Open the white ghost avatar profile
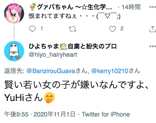This screenshot has height=123, width=156. (14, 51)
